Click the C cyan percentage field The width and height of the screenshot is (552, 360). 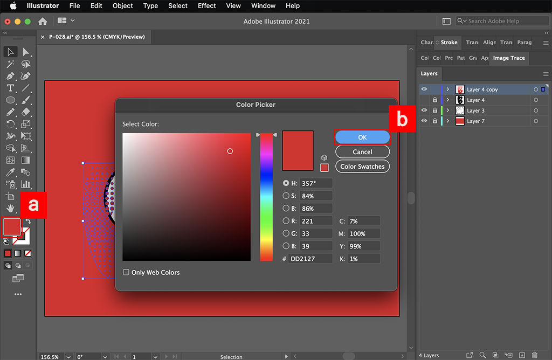(x=364, y=221)
